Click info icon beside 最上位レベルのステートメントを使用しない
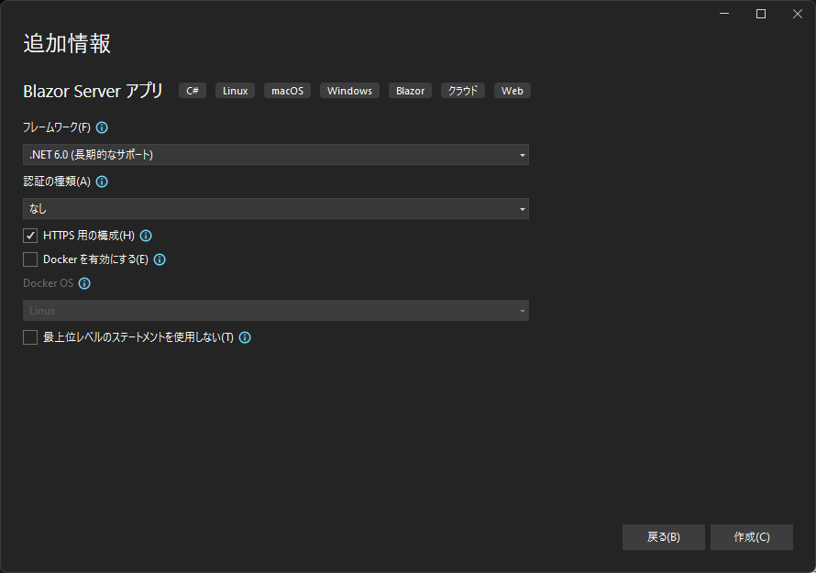Screen dimensions: 816x573 tap(245, 337)
